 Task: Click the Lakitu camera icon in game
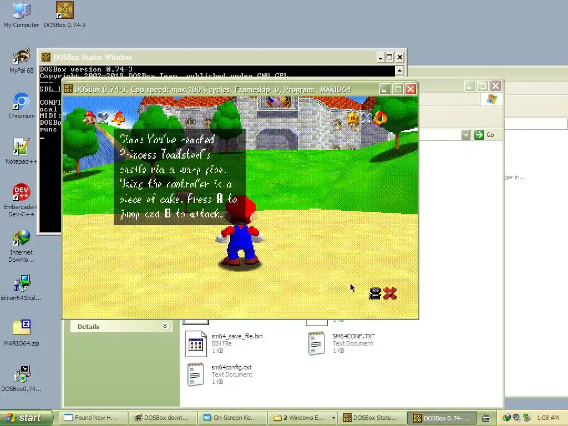click(375, 293)
